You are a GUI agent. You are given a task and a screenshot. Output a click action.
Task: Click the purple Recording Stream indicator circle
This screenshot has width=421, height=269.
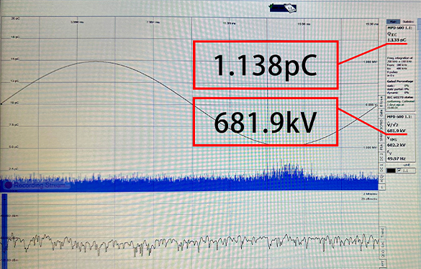pos(9,185)
